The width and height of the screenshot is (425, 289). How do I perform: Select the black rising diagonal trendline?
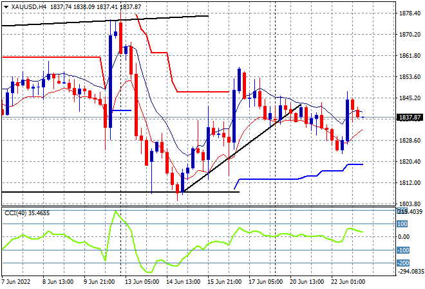click(x=243, y=148)
